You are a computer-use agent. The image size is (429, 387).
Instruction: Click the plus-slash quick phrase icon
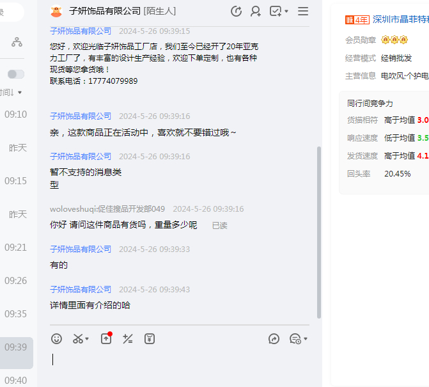click(128, 339)
